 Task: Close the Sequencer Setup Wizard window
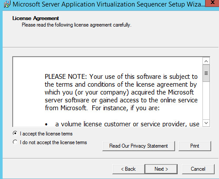(x=212, y=3)
